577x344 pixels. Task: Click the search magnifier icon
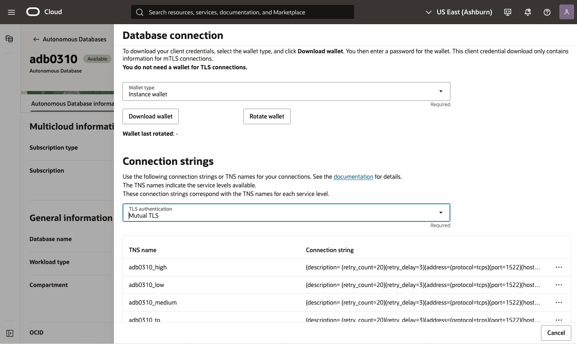coord(139,12)
